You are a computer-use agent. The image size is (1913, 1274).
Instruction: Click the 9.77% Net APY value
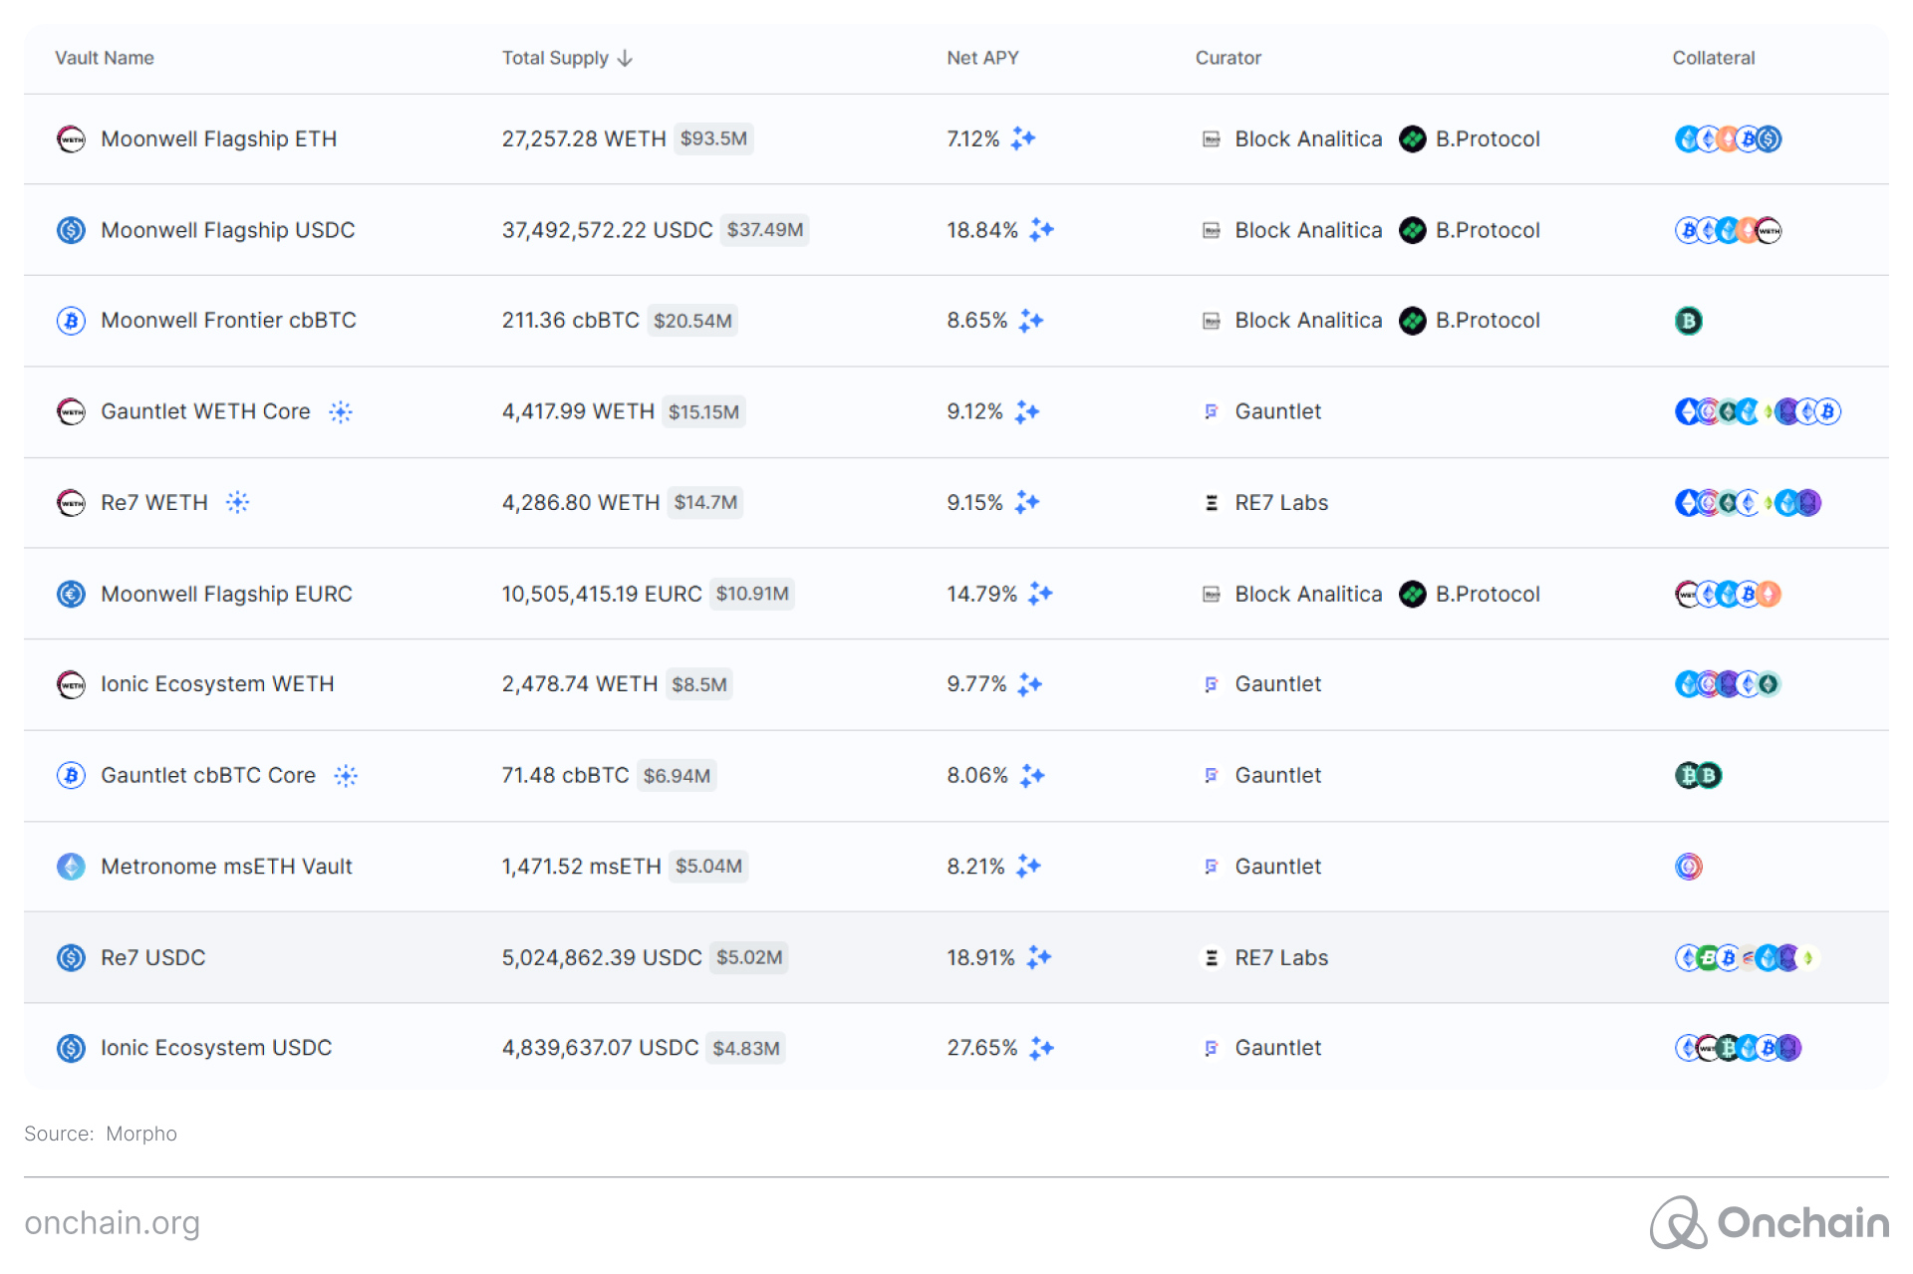(976, 684)
